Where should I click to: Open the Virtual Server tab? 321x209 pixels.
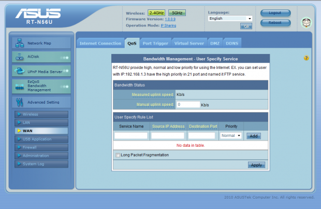pyautogui.click(x=189, y=43)
